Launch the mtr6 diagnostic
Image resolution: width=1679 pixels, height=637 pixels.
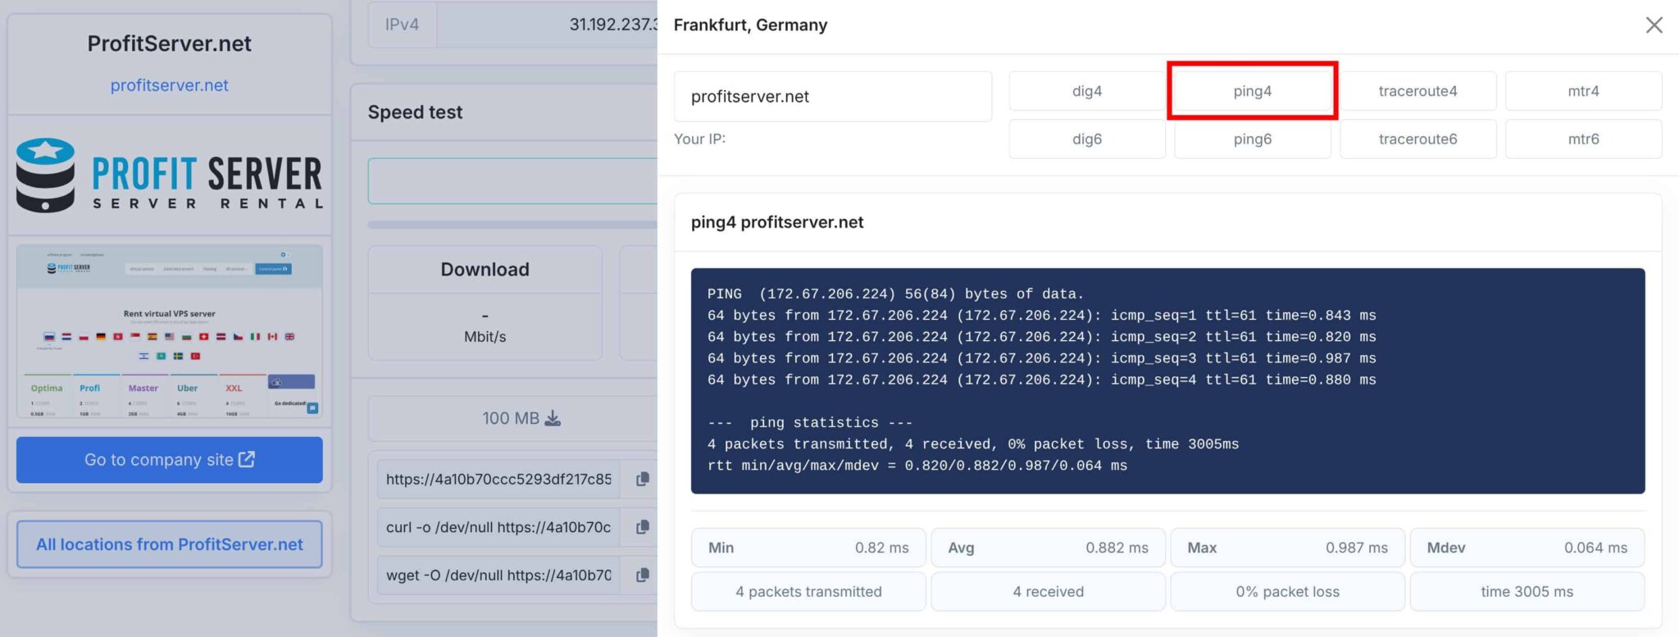coord(1583,139)
